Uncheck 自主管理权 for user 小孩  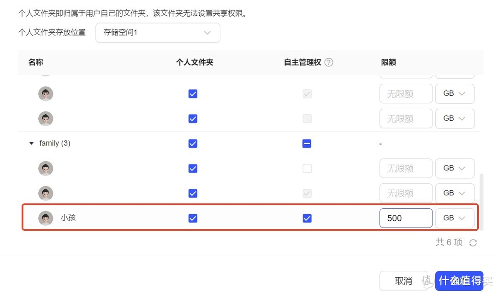coord(307,218)
